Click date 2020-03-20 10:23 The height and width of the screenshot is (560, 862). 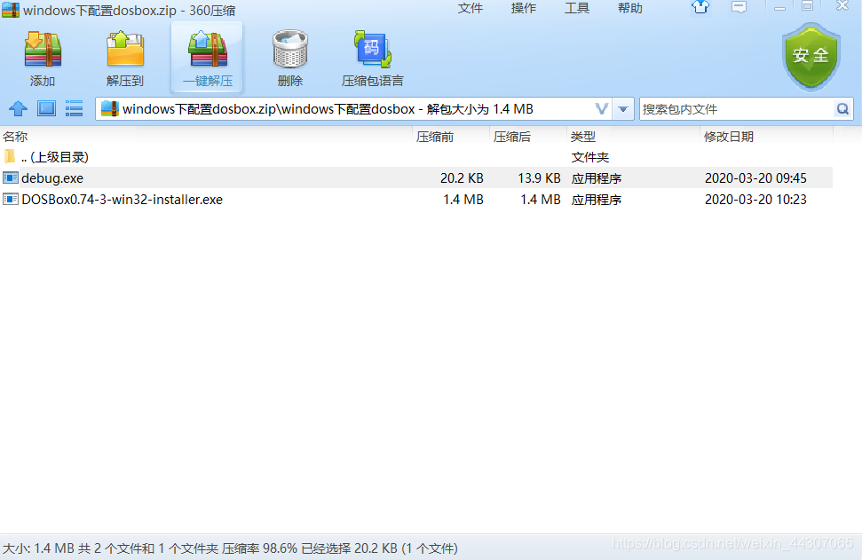click(755, 200)
